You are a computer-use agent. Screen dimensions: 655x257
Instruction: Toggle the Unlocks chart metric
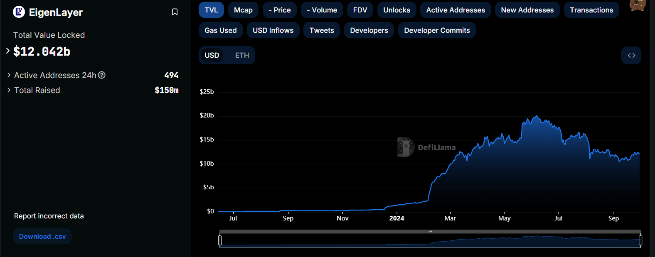397,10
